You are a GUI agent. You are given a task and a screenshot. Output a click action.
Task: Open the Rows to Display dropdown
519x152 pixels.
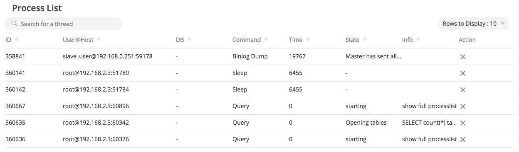(x=474, y=24)
